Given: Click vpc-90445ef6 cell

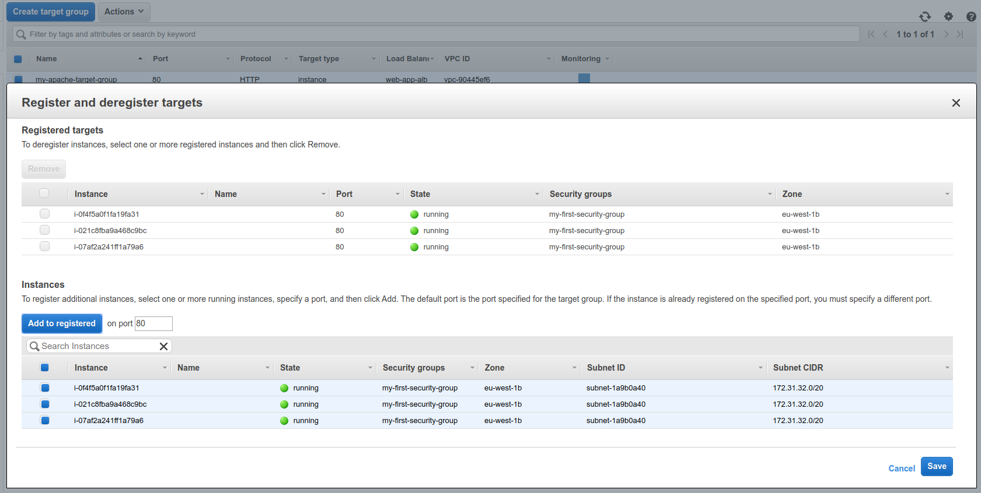Looking at the screenshot, I should tap(467, 79).
